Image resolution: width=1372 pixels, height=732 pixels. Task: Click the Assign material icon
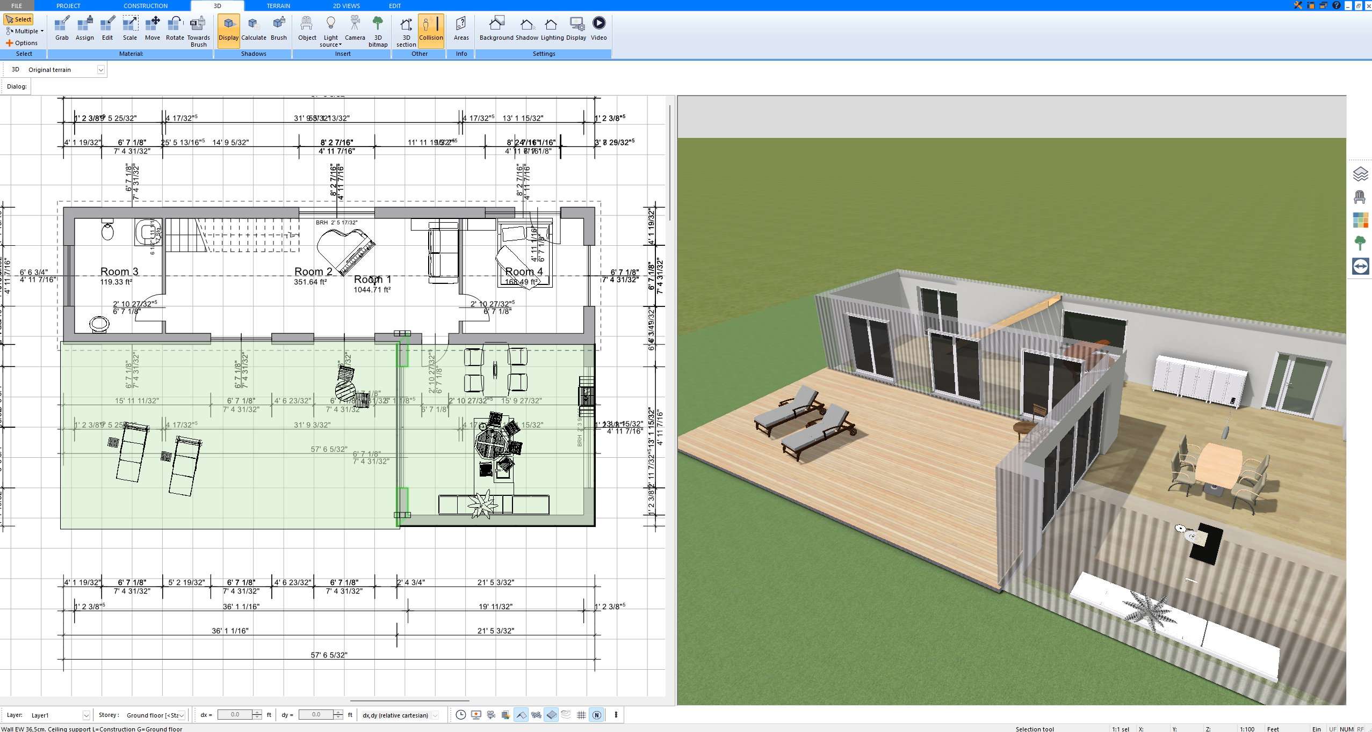84,28
